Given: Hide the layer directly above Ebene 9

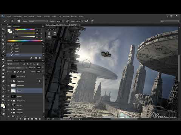Looking at the screenshot, I should point(8,85).
